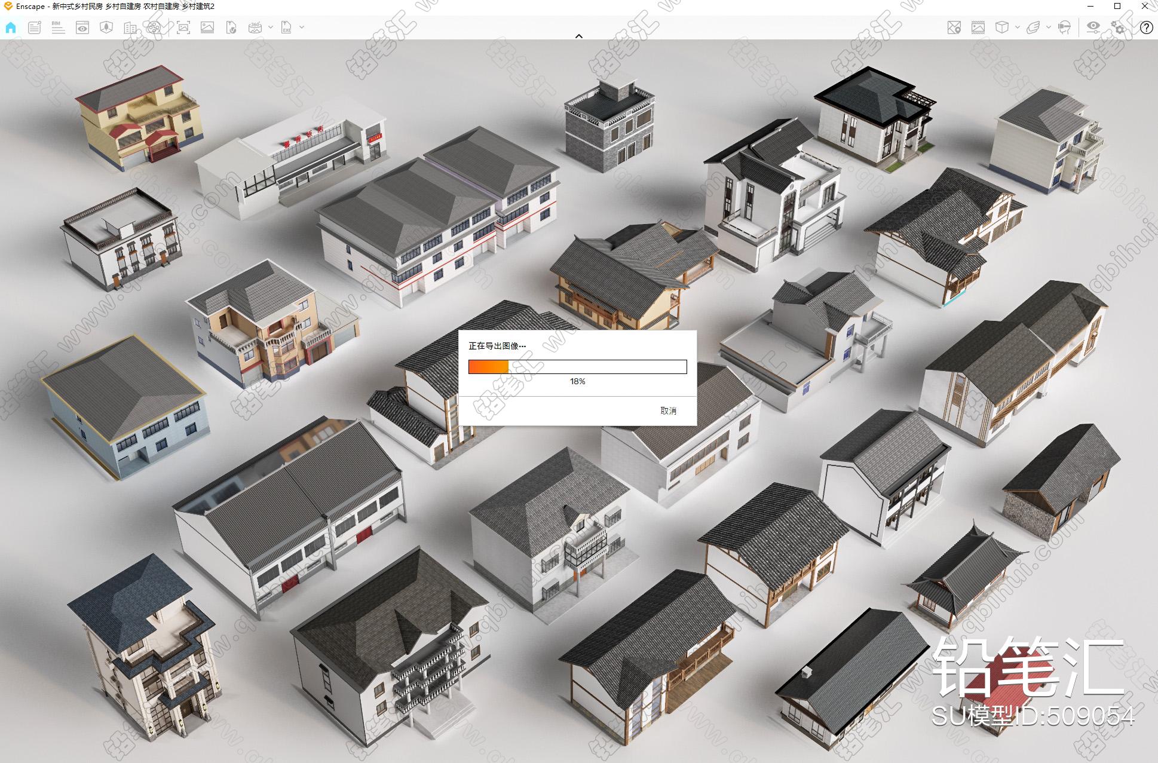The height and width of the screenshot is (763, 1158).
Task: Expand the 360 panorama dropdown arrow
Action: click(x=271, y=27)
